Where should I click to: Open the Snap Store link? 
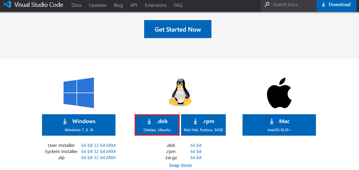(180, 165)
